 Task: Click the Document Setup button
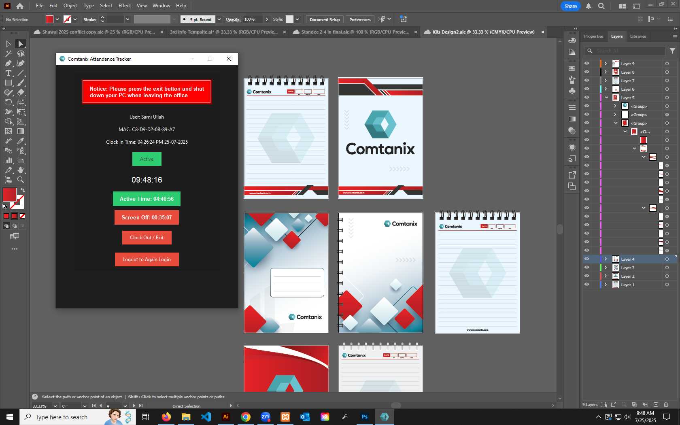325,19
